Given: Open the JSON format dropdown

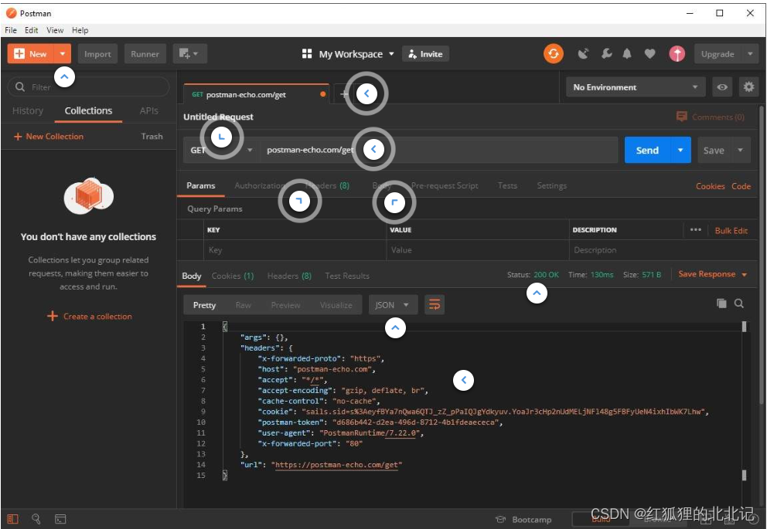Looking at the screenshot, I should pyautogui.click(x=393, y=305).
